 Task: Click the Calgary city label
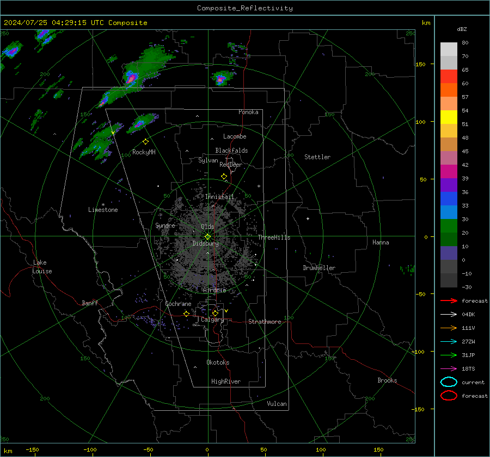[212, 320]
